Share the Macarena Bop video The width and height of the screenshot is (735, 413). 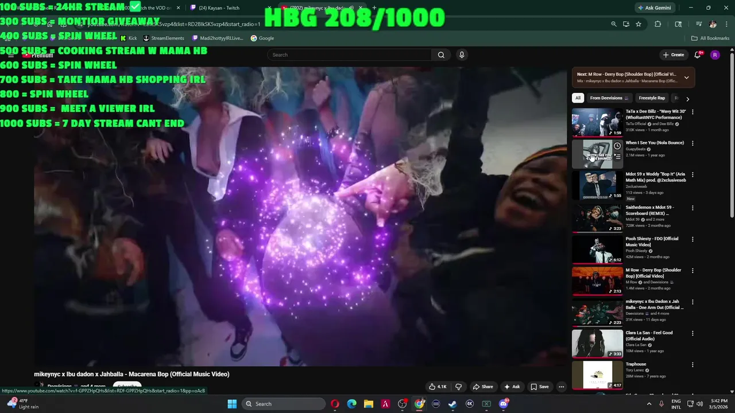point(482,387)
